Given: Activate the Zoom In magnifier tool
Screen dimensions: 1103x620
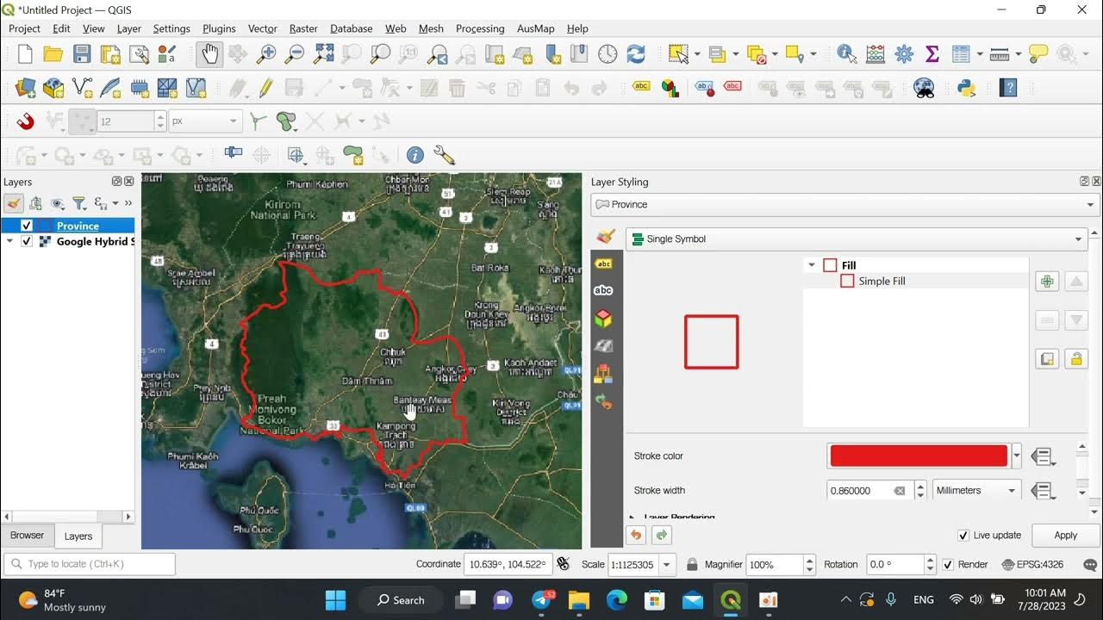Looking at the screenshot, I should pyautogui.click(x=266, y=54).
